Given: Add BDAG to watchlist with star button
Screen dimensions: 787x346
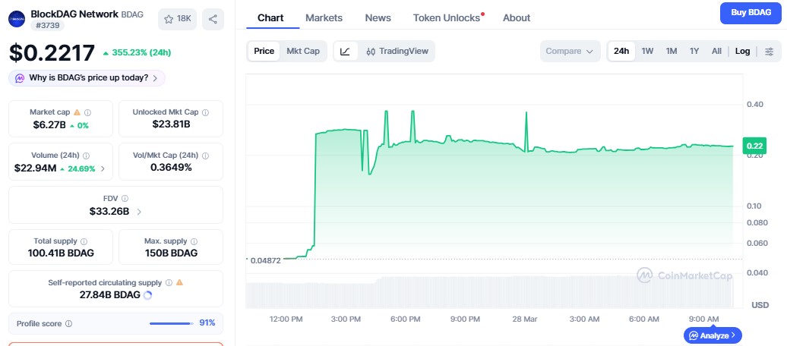Looking at the screenshot, I should coord(177,19).
